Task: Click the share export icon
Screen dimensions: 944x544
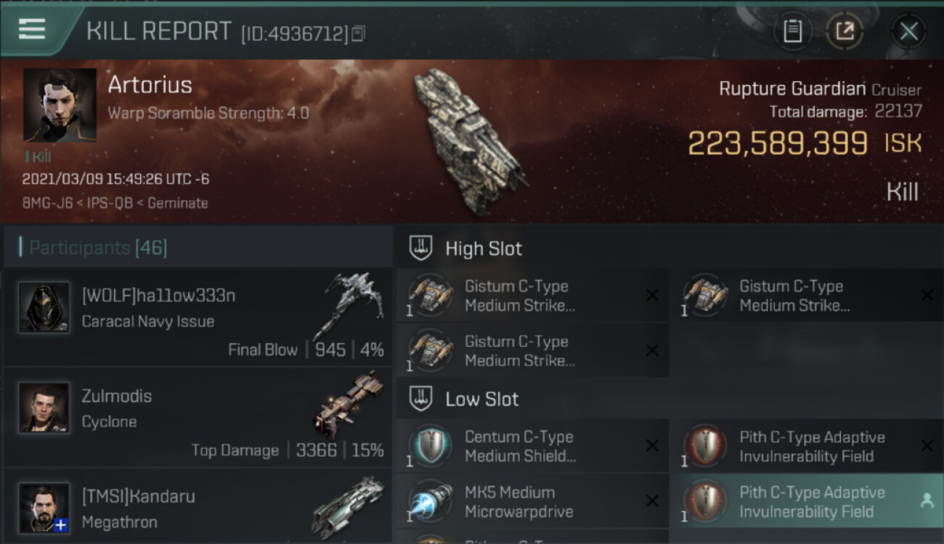Action: (x=844, y=31)
